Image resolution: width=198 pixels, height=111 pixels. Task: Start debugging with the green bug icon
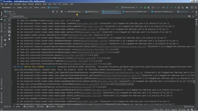(x=145, y=7)
